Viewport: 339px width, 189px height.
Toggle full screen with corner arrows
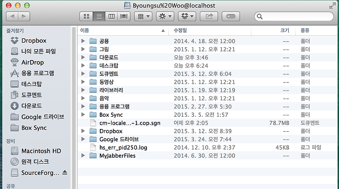pos(332,6)
